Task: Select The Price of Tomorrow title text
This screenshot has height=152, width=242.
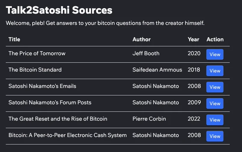Action: coord(37,53)
